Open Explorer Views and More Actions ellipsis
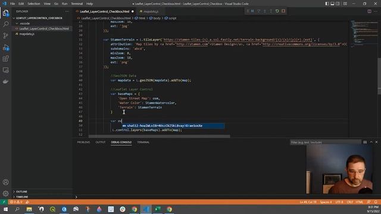This screenshot has width=381, height=214. pyautogui.click(x=67, y=11)
